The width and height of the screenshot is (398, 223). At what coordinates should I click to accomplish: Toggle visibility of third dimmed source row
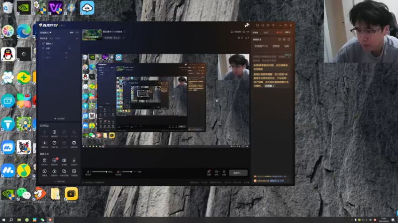(66, 53)
